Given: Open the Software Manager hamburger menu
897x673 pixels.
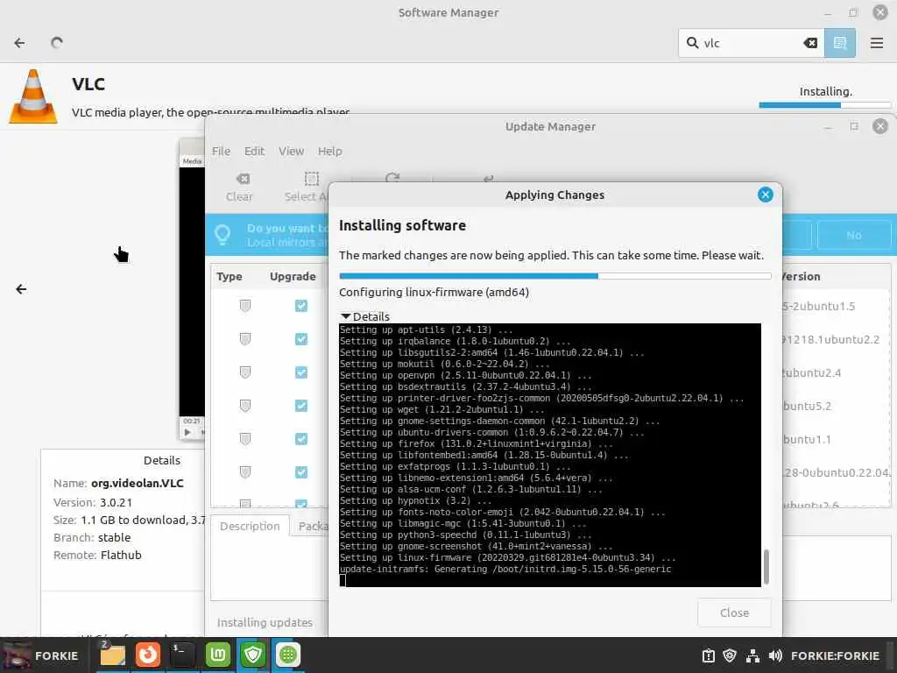Looking at the screenshot, I should [x=876, y=43].
